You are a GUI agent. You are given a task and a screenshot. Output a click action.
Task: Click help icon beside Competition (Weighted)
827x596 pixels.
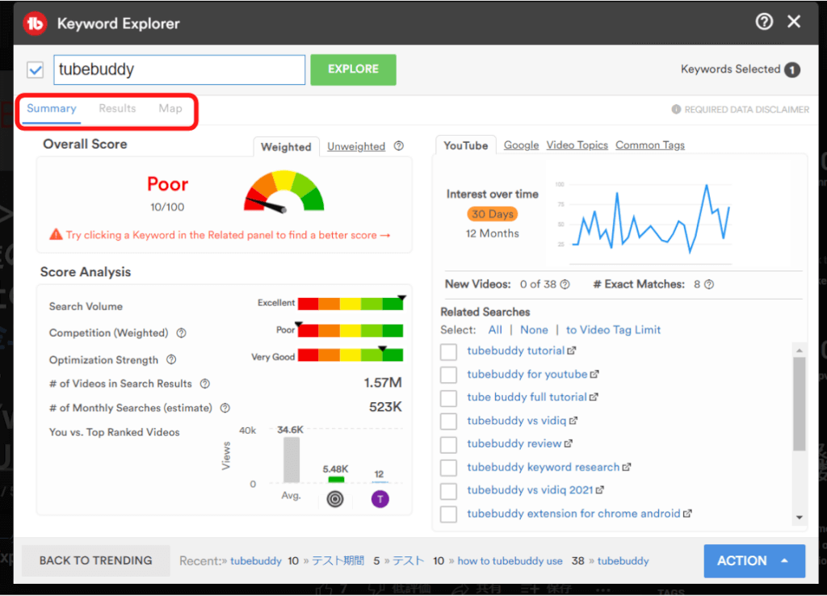(181, 333)
